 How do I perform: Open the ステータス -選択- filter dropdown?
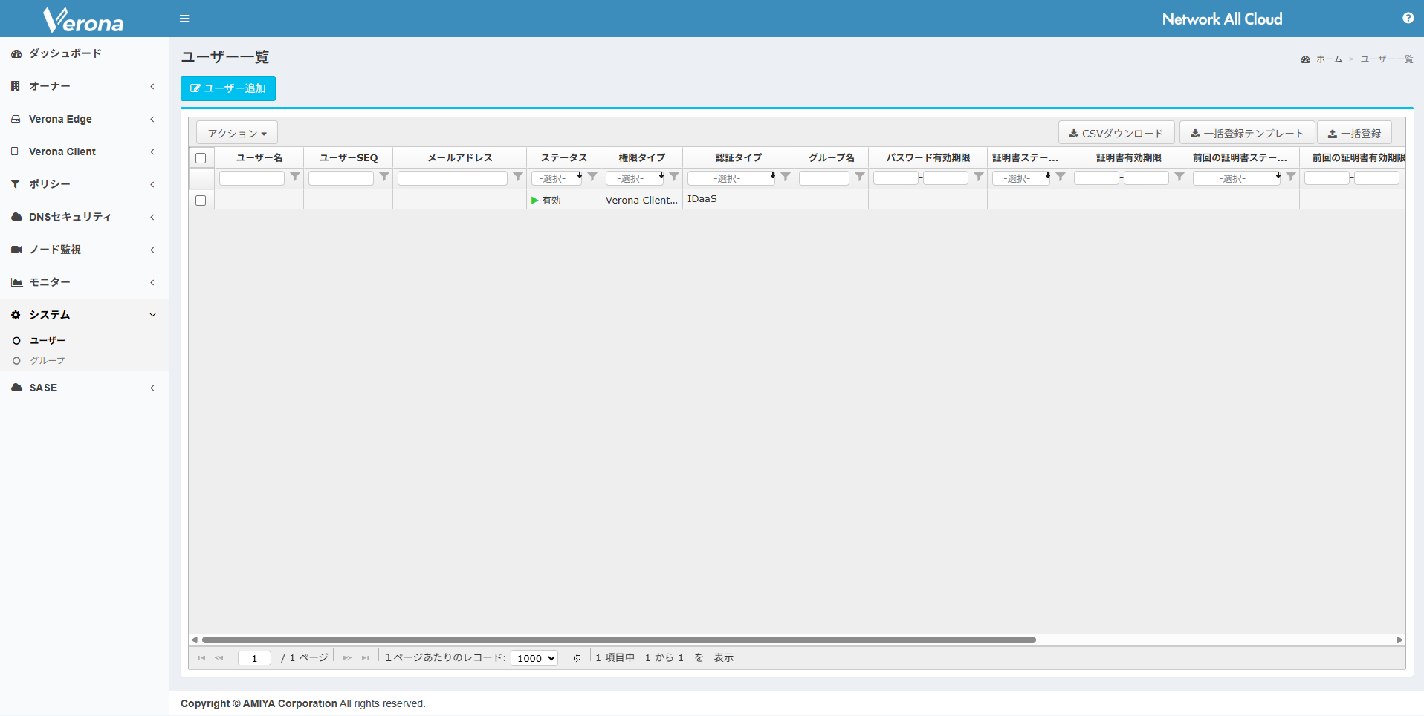point(557,178)
